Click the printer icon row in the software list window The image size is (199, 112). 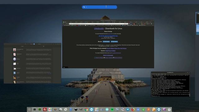[32, 59]
